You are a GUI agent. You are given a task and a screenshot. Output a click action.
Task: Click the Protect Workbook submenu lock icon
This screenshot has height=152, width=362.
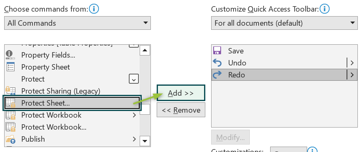[x=10, y=115]
